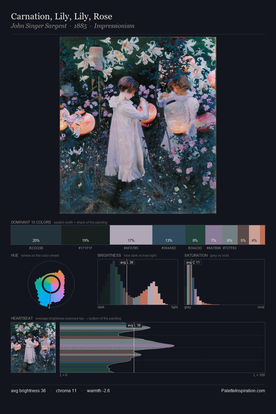276x414 pixels.
Task: Click the "grey" axis label under saturation
Action: 188,307
